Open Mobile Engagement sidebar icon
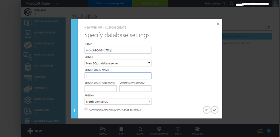 [28, 121]
